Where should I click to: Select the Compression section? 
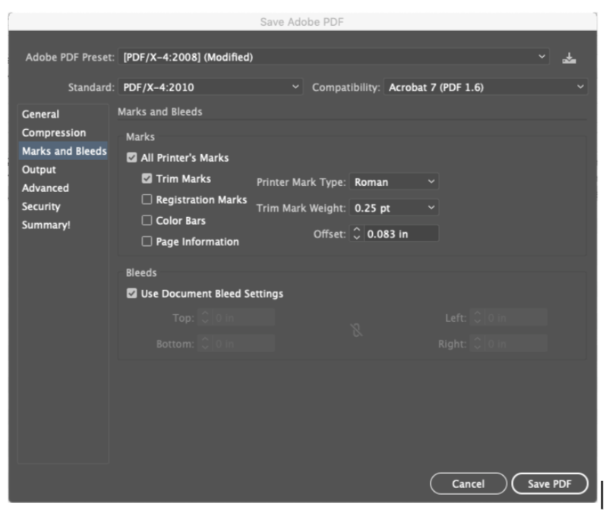[x=54, y=133]
